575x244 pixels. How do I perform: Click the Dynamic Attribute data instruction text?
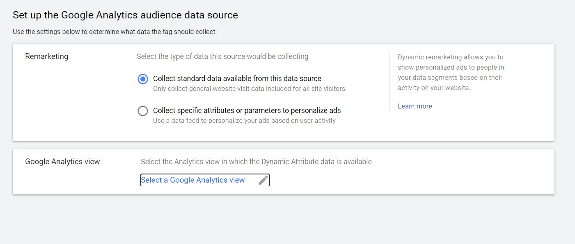[x=256, y=161]
